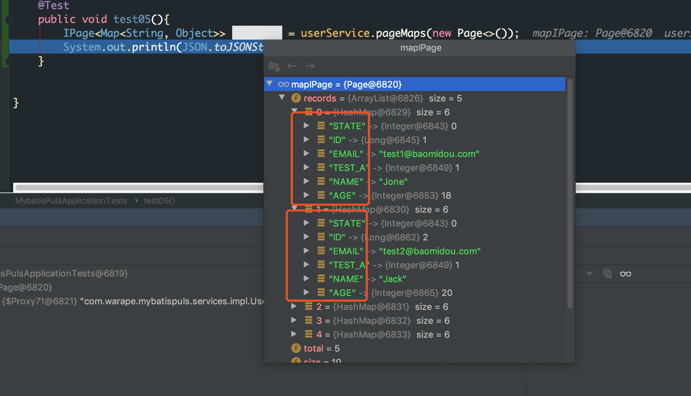Viewport: 691px width, 396px height.
Task: Expand HashMap entry 3 in records
Action: click(294, 320)
